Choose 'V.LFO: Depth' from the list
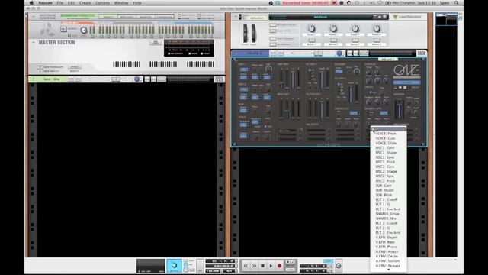Screen dimensions: 488x275 coord(387,238)
